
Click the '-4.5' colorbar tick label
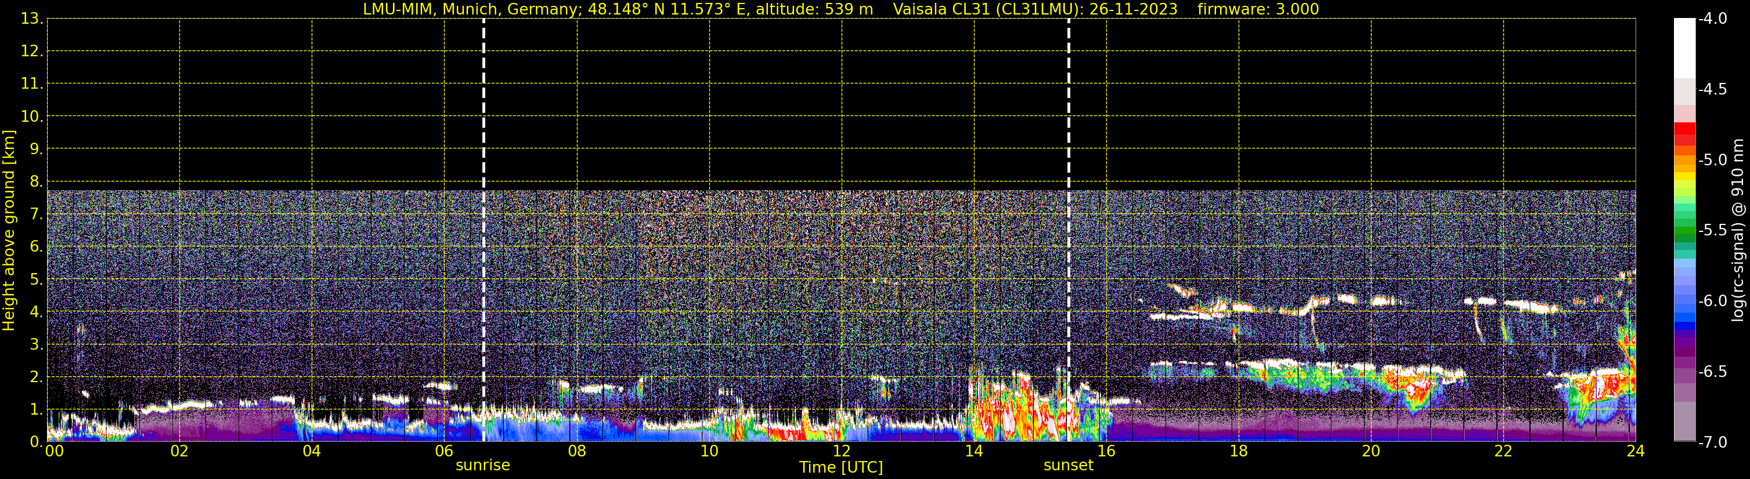[1713, 89]
